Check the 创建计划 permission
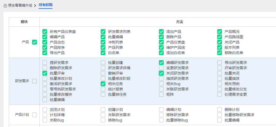 coord(103,110)
